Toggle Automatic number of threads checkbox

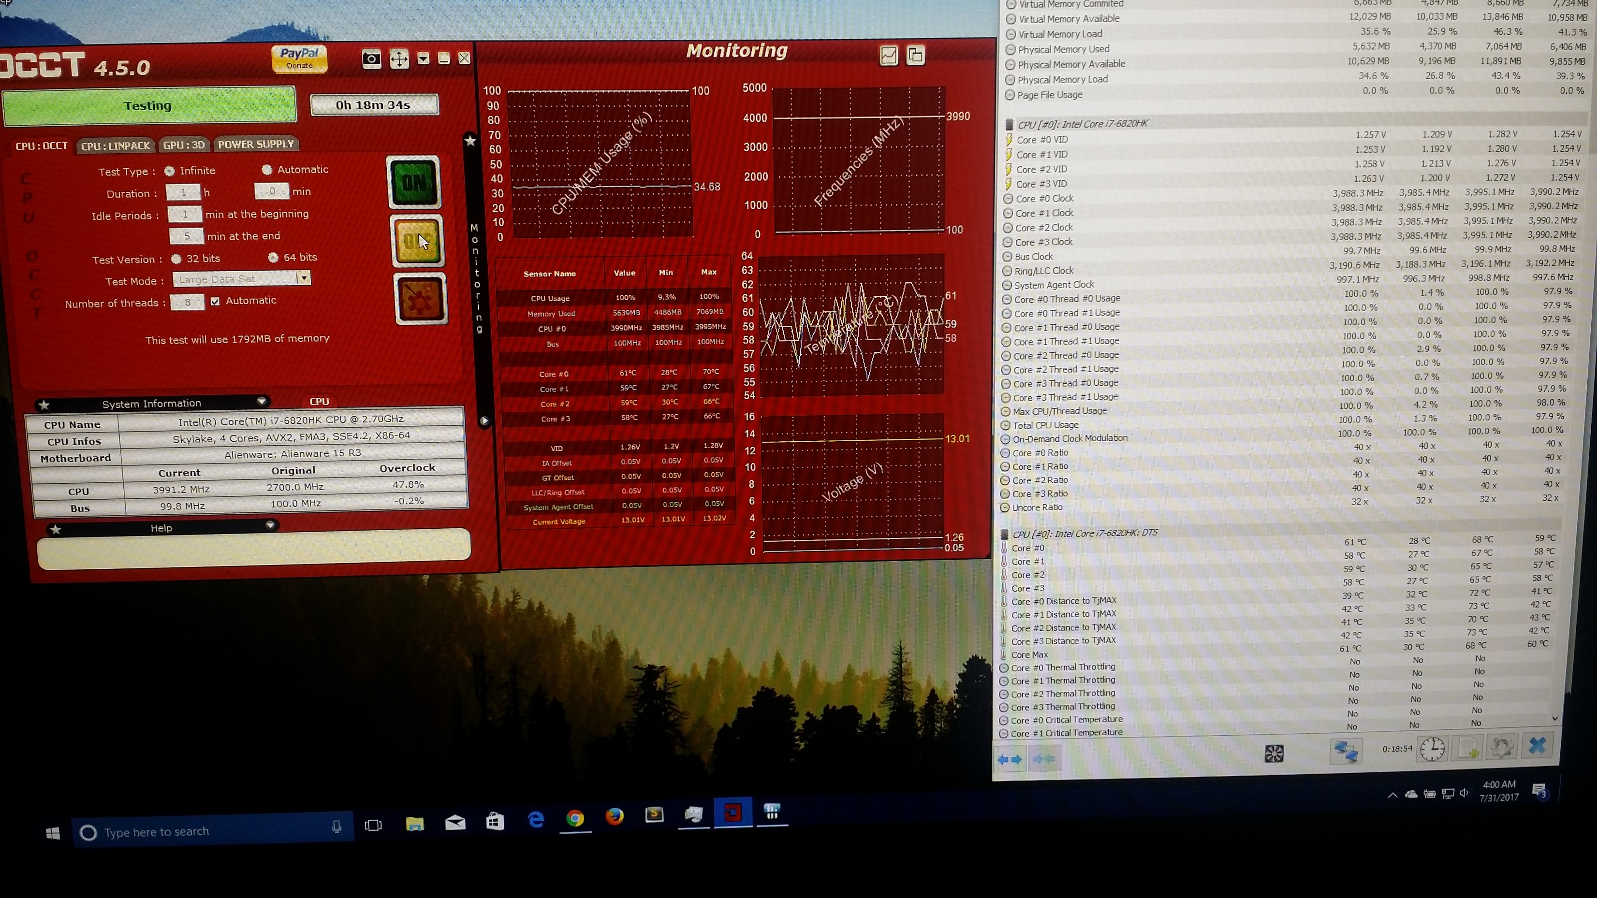(215, 301)
